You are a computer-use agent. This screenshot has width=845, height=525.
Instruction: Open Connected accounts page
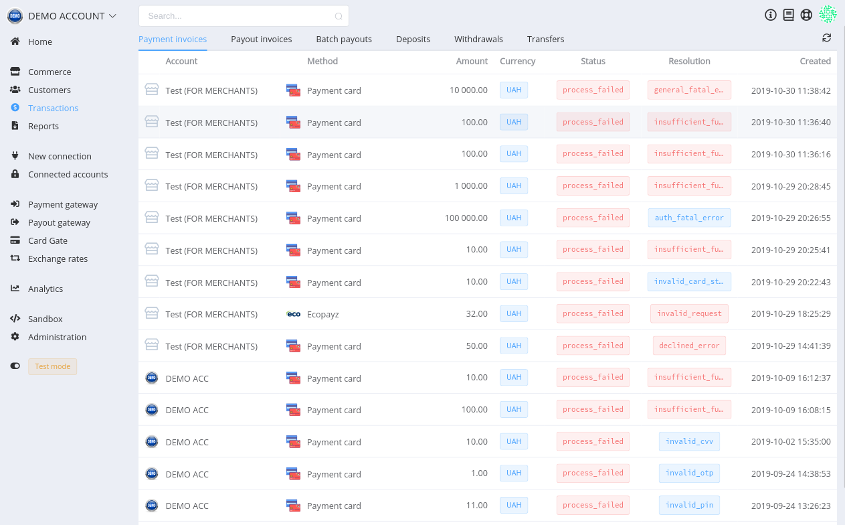[68, 174]
